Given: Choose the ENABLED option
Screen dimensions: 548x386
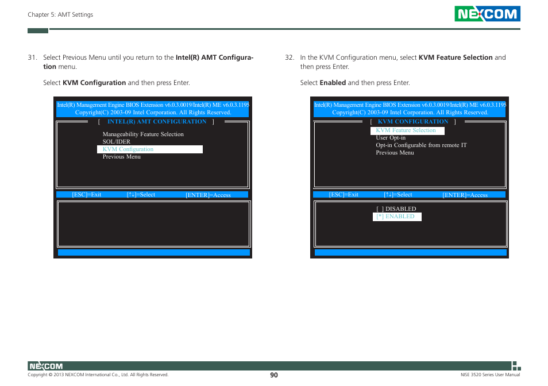Looking at the screenshot, I should coord(397,217).
